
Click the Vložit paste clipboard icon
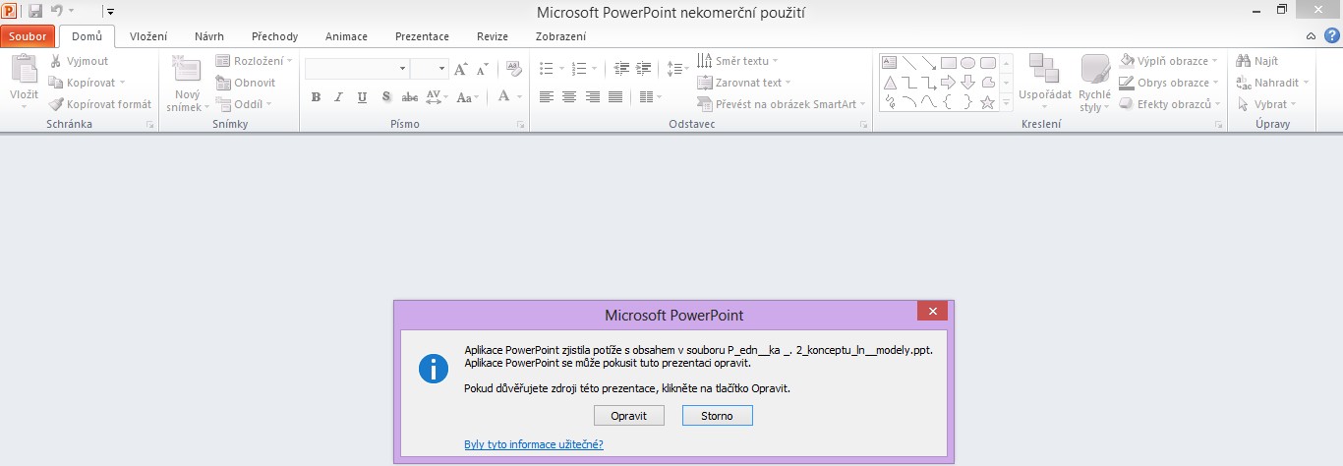point(24,70)
